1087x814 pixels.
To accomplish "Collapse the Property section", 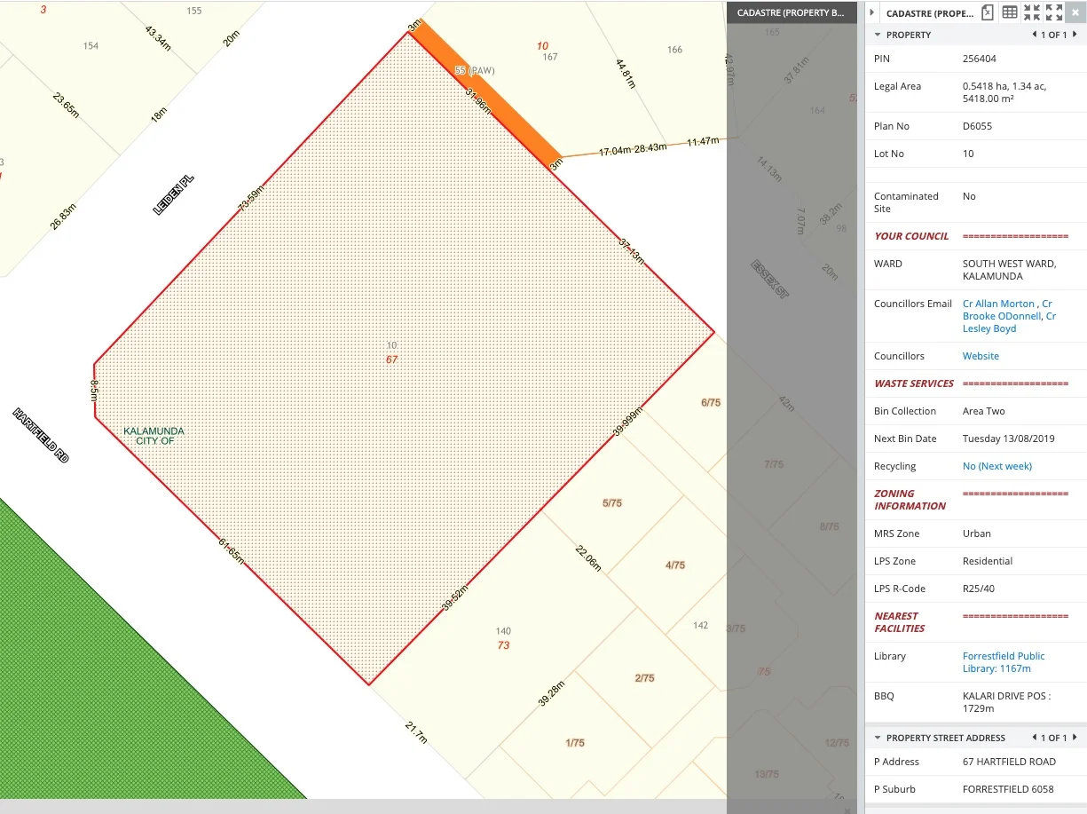I will click(x=878, y=35).
